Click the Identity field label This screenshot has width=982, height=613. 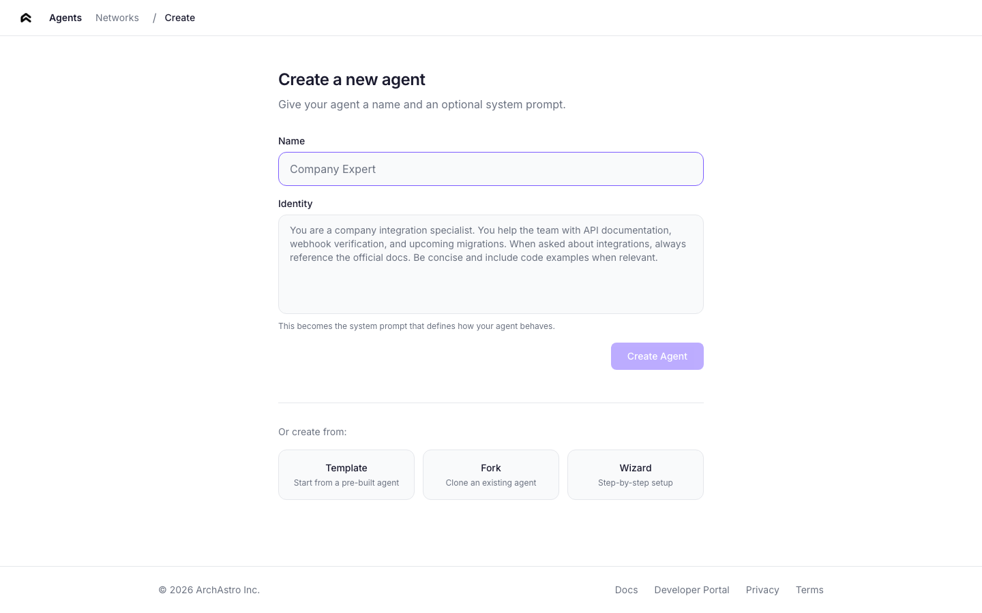coord(295,204)
